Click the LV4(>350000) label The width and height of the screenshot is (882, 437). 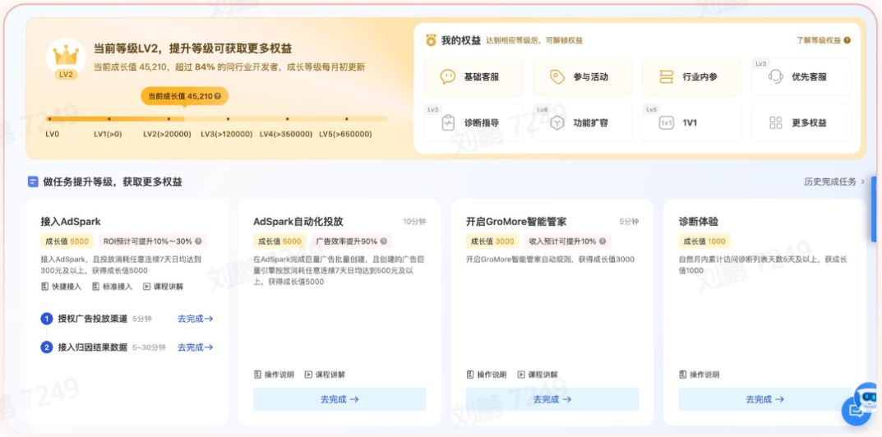[x=286, y=135]
